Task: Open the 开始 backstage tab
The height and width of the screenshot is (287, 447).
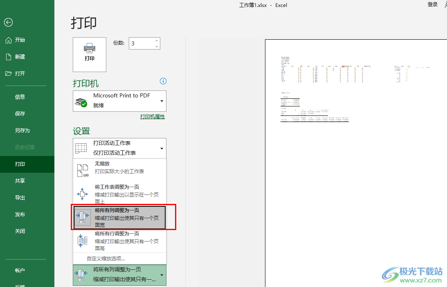Action: [x=27, y=40]
